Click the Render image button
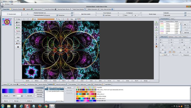The image size is (191, 108). [x=152, y=14]
